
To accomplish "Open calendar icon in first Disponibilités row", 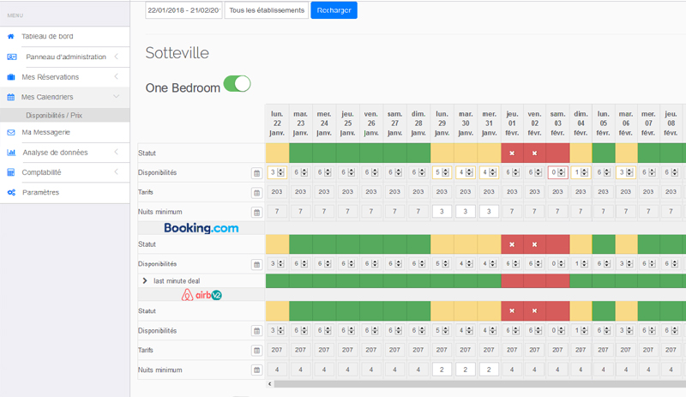I will pyautogui.click(x=256, y=173).
